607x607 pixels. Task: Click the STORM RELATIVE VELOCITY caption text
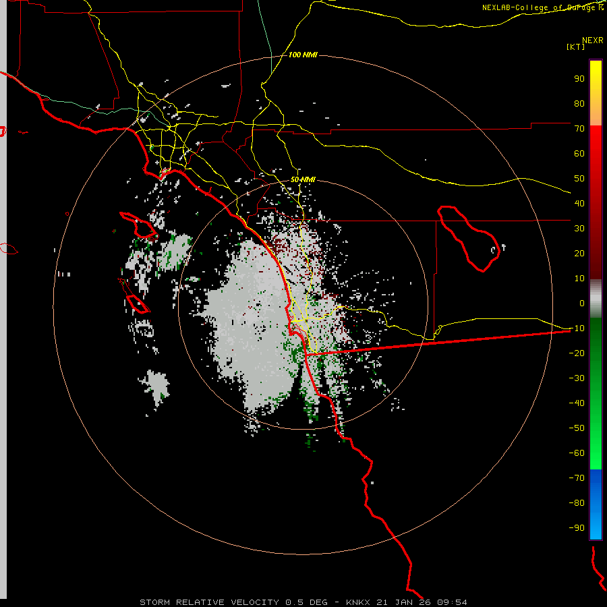coord(210,602)
